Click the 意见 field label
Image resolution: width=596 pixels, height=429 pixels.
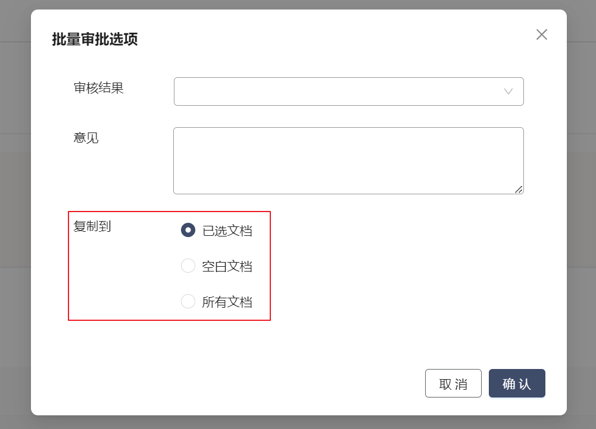pyautogui.click(x=86, y=138)
